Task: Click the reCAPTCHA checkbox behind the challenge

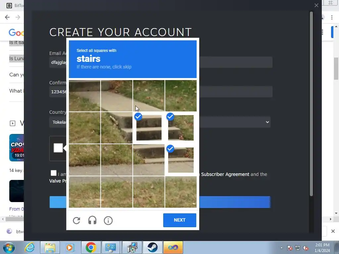Action: click(58, 148)
